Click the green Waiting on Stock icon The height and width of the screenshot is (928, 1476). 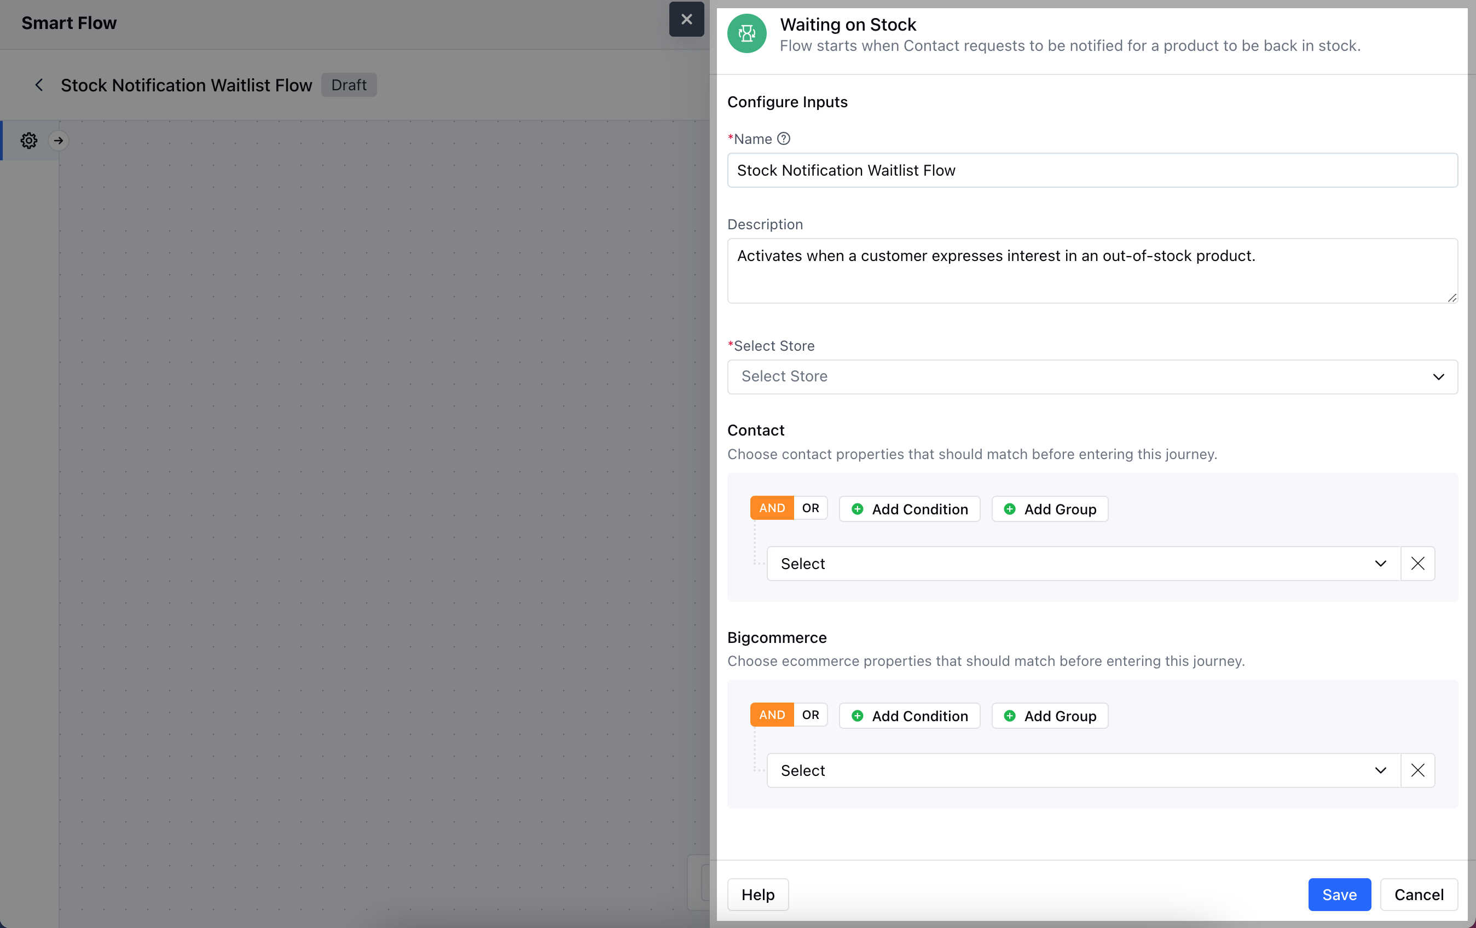(746, 34)
